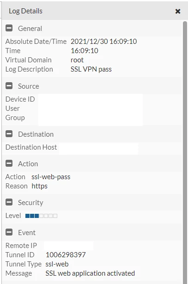Collapse the Event section

[x=9, y=232]
